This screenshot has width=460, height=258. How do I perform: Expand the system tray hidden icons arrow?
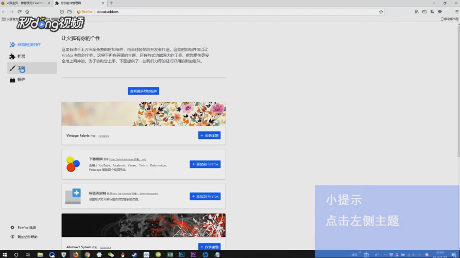click(385, 254)
